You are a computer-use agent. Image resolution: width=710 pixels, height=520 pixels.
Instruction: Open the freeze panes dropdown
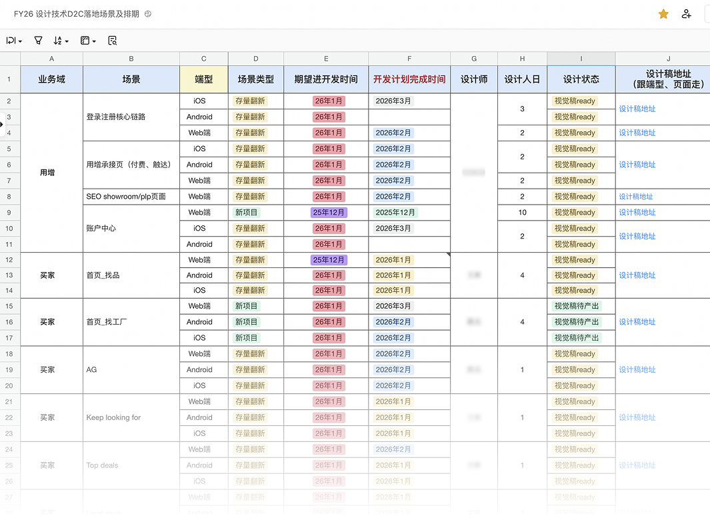tap(88, 41)
